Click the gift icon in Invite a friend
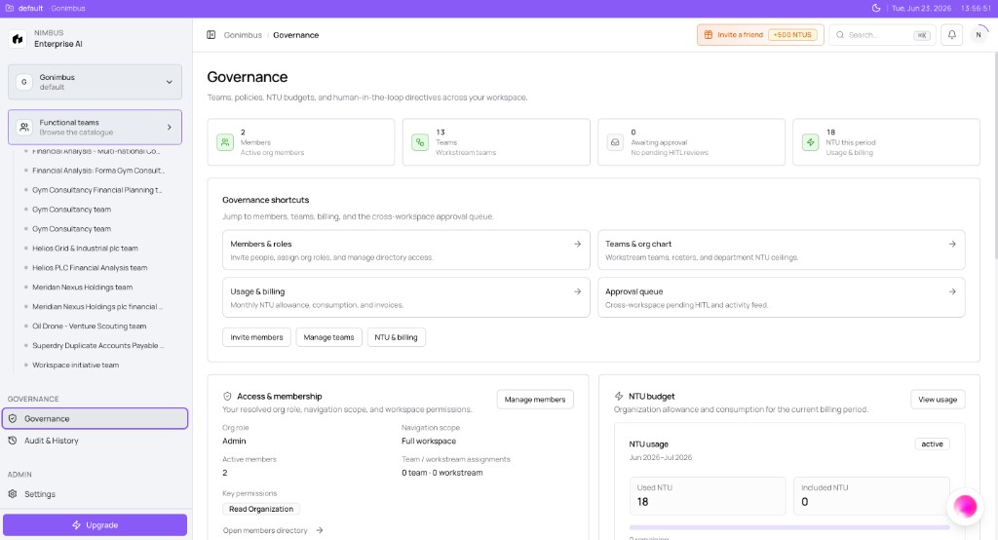Image resolution: width=998 pixels, height=540 pixels. 709,35
